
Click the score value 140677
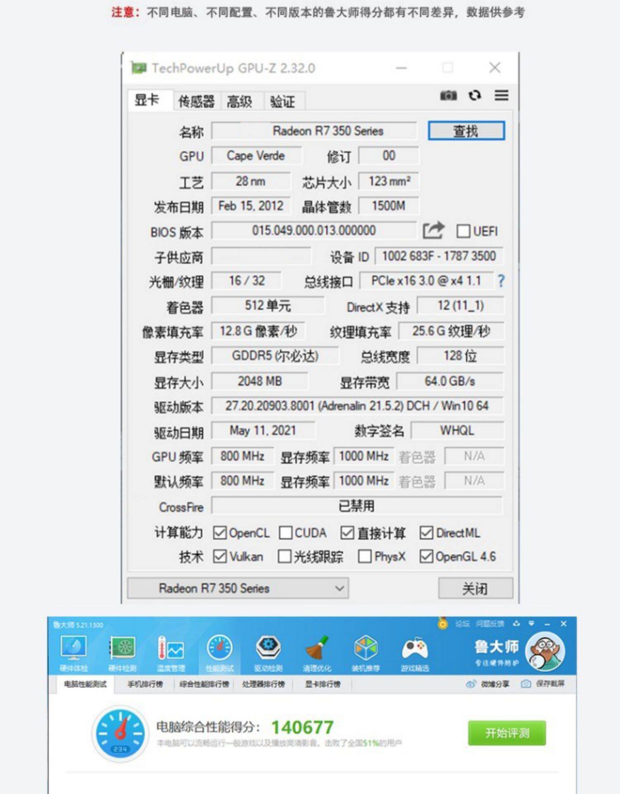[303, 727]
